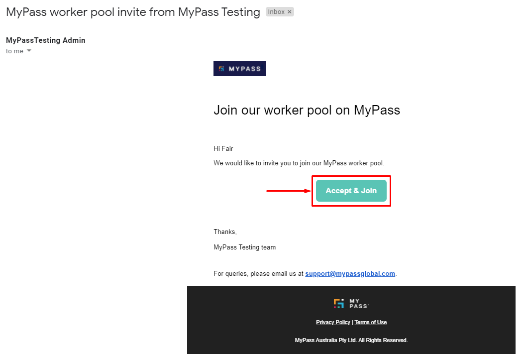
Task: Remove the Inbox label with the x
Action: [x=290, y=12]
